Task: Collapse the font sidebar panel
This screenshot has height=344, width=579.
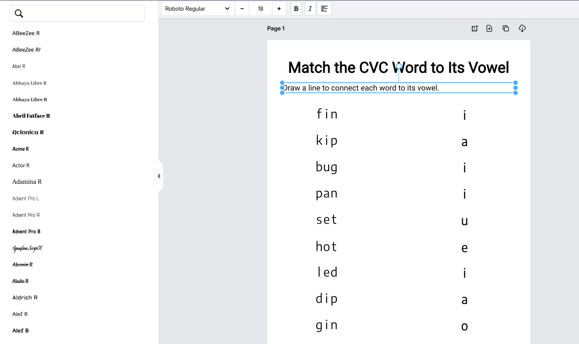Action: (159, 176)
